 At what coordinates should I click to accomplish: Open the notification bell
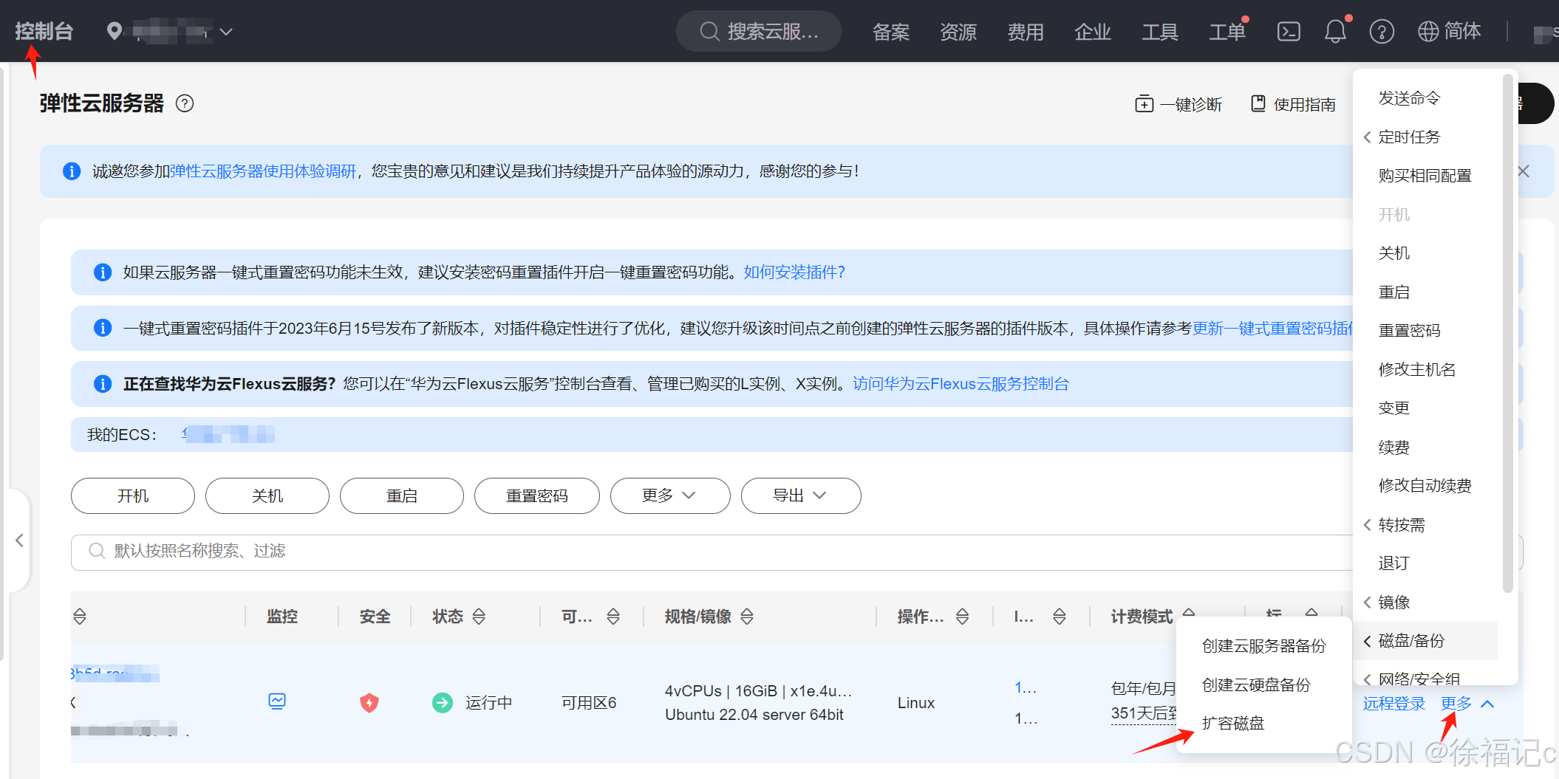pyautogui.click(x=1335, y=31)
